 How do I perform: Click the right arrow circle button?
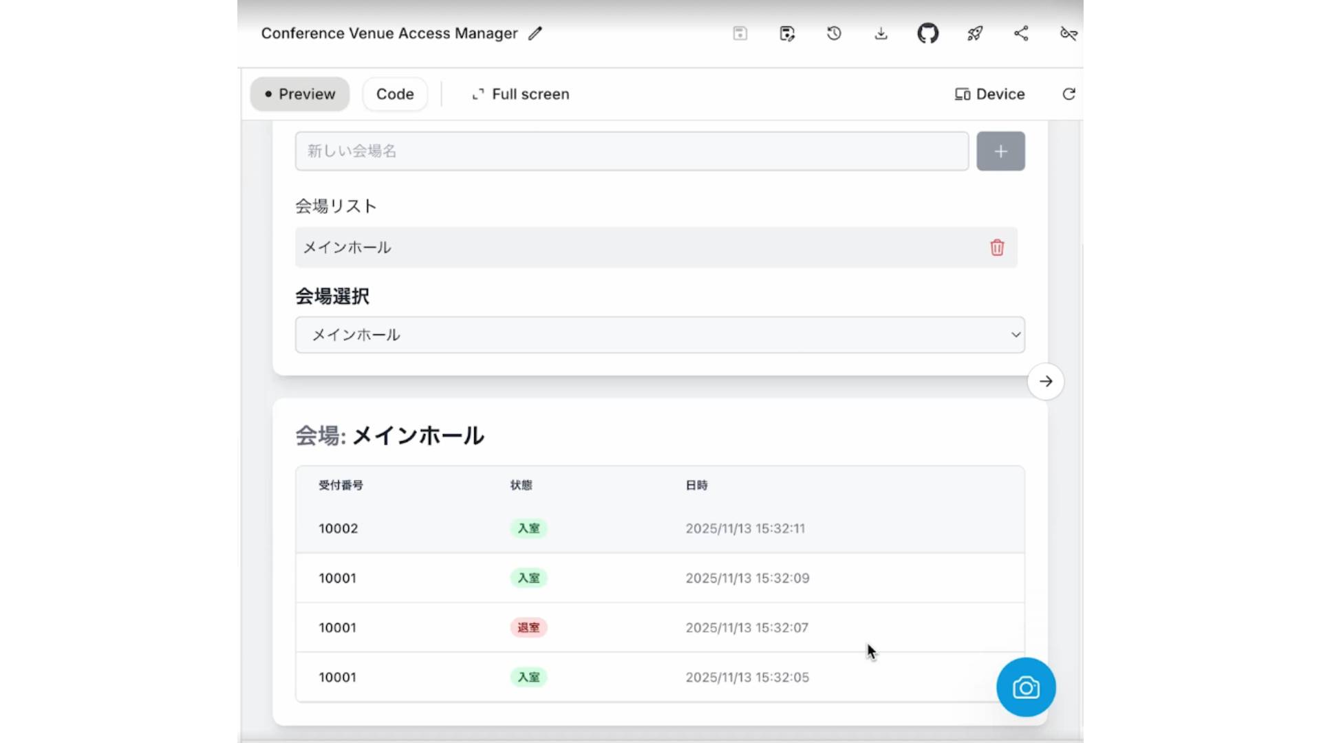(1045, 381)
